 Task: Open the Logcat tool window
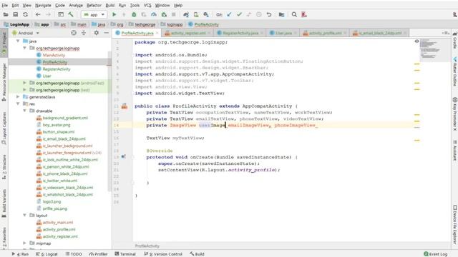(x=47, y=254)
